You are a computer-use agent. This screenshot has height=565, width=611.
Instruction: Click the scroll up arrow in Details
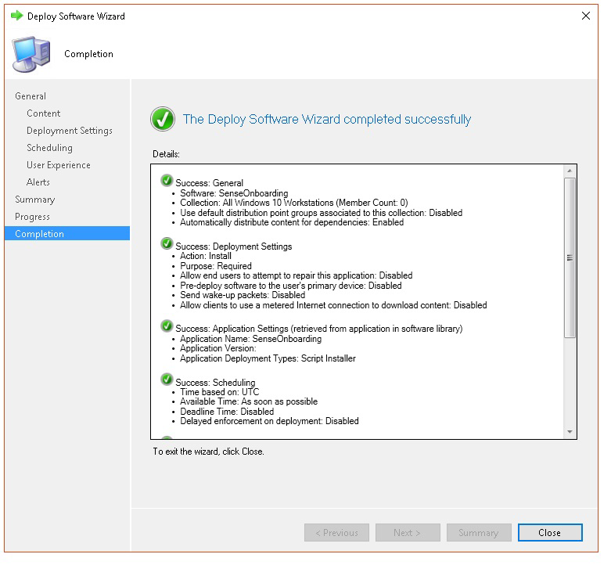click(x=570, y=171)
